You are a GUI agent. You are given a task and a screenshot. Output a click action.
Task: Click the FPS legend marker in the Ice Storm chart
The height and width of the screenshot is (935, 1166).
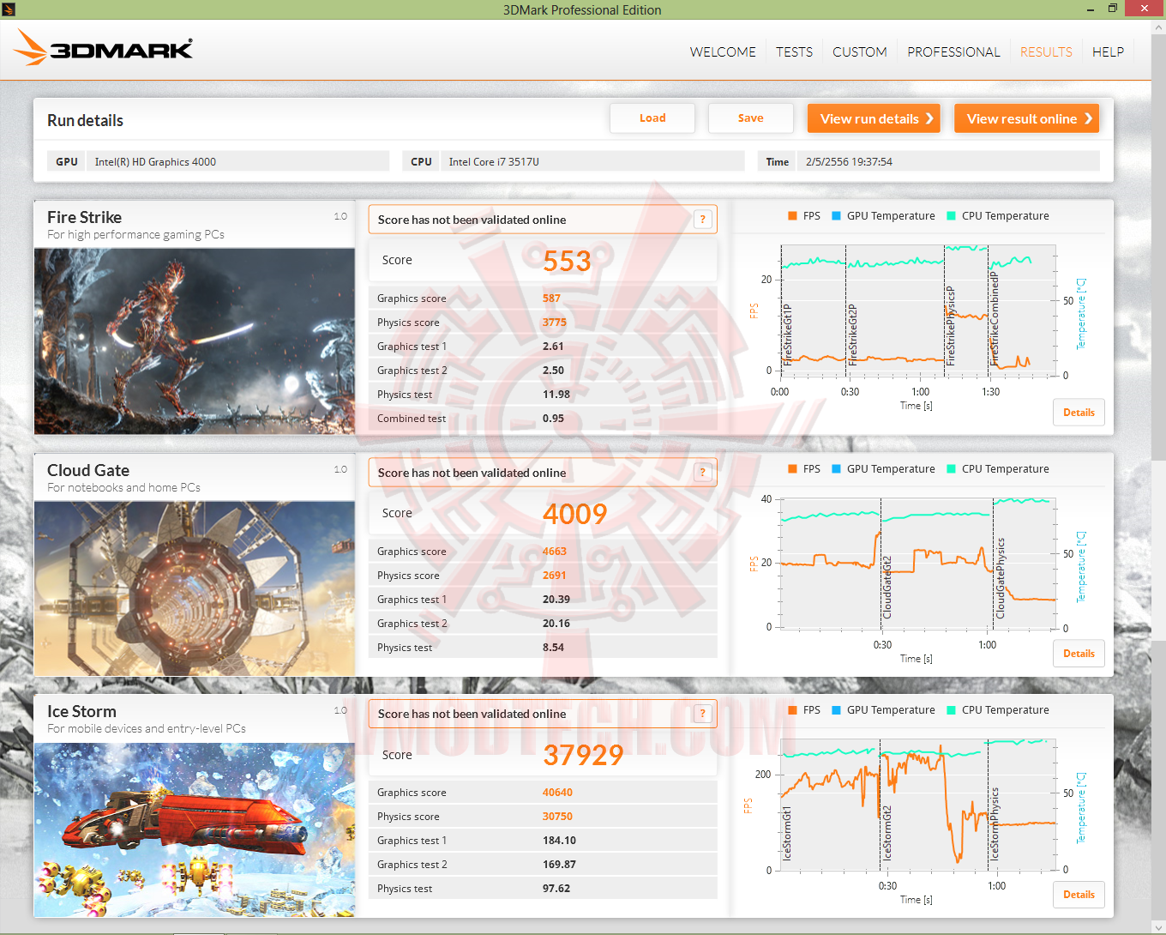pyautogui.click(x=793, y=710)
